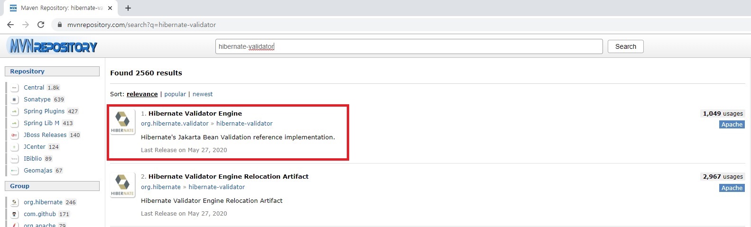Click the org.hibernate group link in second result
The width and height of the screenshot is (751, 227).
pos(161,187)
